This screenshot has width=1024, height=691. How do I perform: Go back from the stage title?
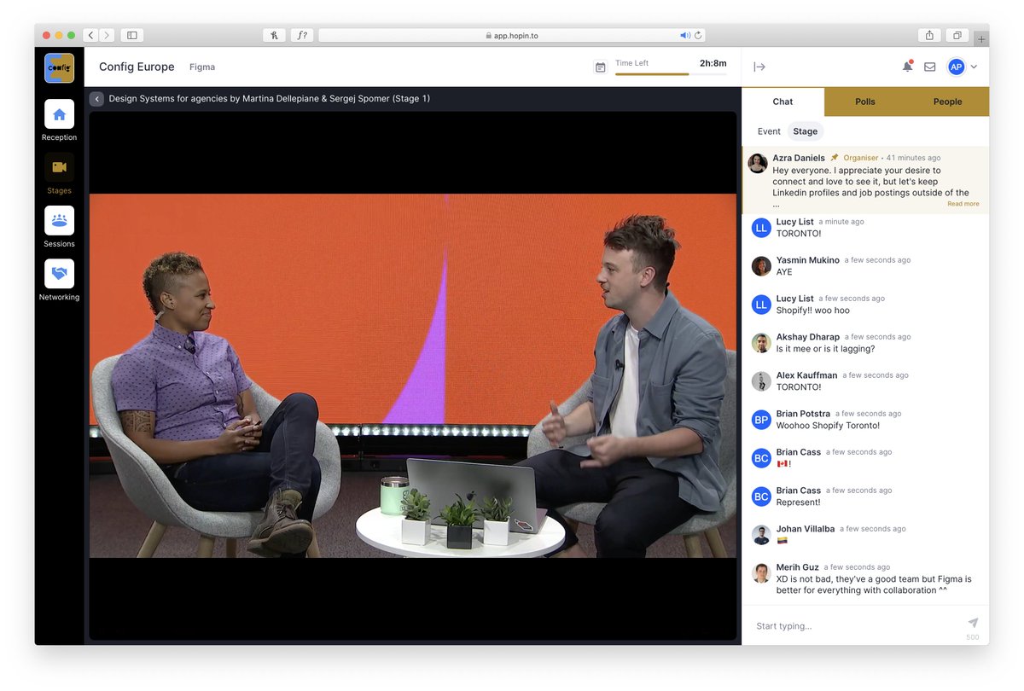(x=96, y=99)
